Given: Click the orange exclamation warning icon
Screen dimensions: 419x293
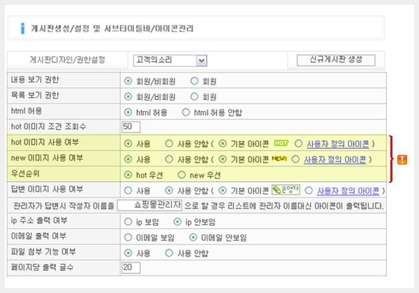Looking at the screenshot, I should 402,160.
